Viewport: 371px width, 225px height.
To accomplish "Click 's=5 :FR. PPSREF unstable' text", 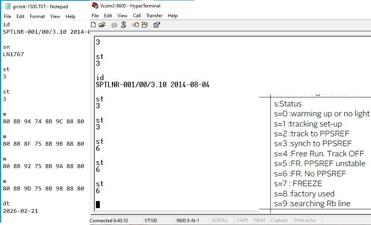I will point(320,164).
